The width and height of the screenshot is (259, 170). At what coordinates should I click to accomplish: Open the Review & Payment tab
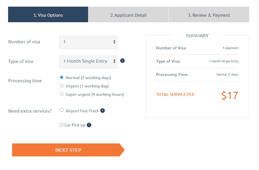209,14
